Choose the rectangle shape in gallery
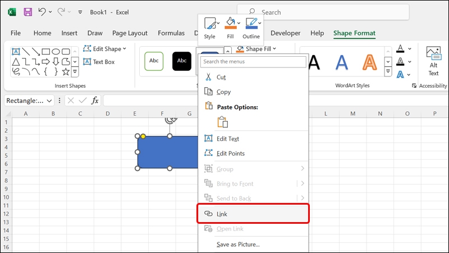Viewport: 449px width, 253px height. click(x=46, y=52)
